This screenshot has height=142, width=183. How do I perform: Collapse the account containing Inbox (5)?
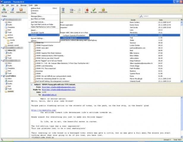(x=2, y=48)
